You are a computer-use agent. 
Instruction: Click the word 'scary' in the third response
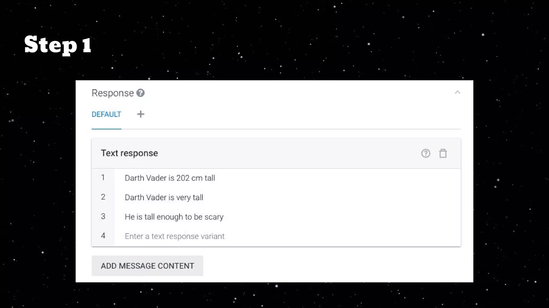(x=214, y=217)
